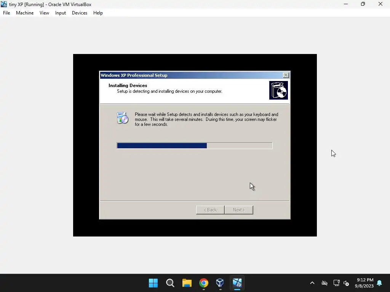390x292 pixels.
Task: Click the 'Please wait while Setup detects' paragraph
Action: 206,119
